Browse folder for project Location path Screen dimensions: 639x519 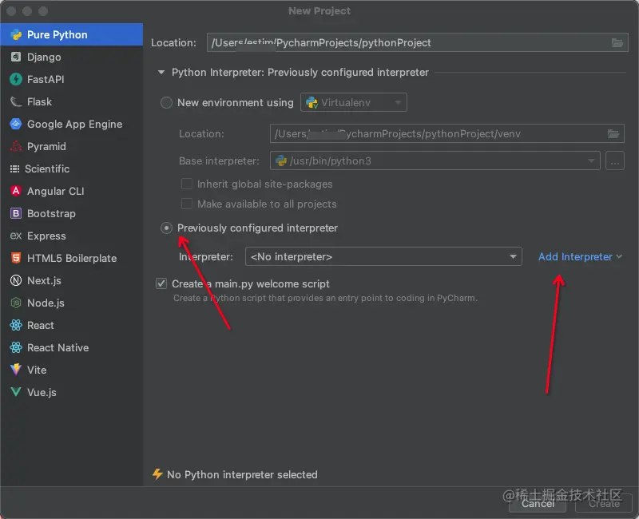coord(617,43)
